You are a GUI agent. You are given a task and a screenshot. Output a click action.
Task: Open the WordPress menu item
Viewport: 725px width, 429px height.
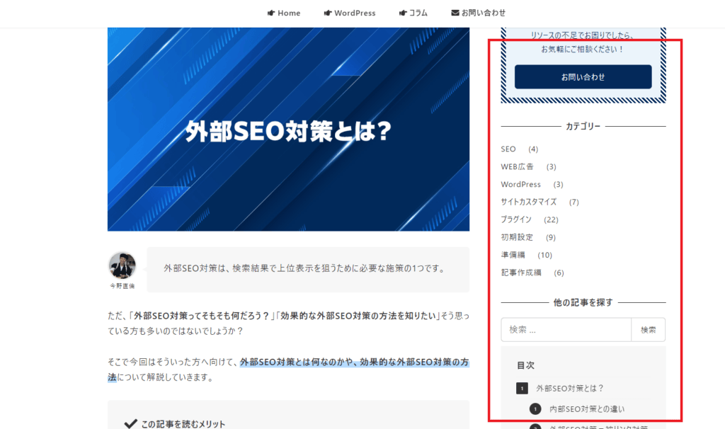click(350, 13)
